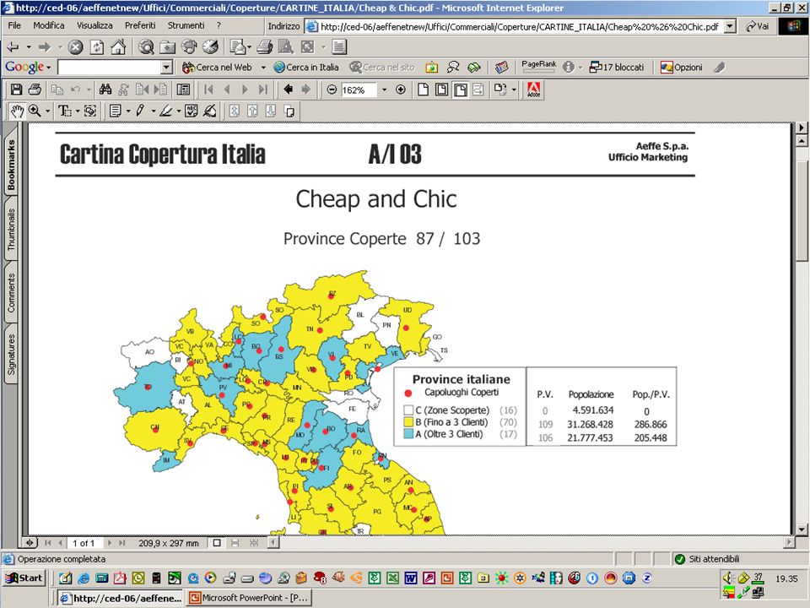Image resolution: width=810 pixels, height=608 pixels.
Task: Click the PageRank indicator bar
Action: (539, 66)
